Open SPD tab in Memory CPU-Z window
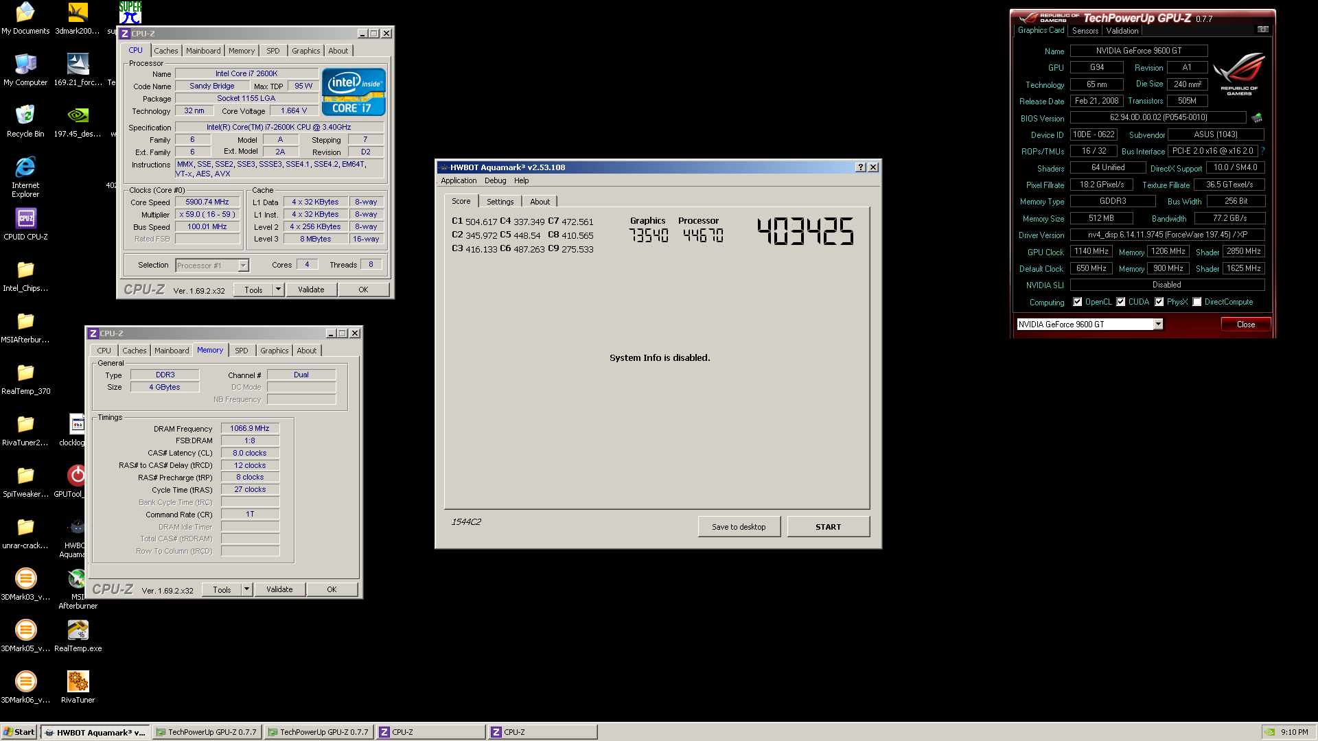The width and height of the screenshot is (1318, 741). 242,351
